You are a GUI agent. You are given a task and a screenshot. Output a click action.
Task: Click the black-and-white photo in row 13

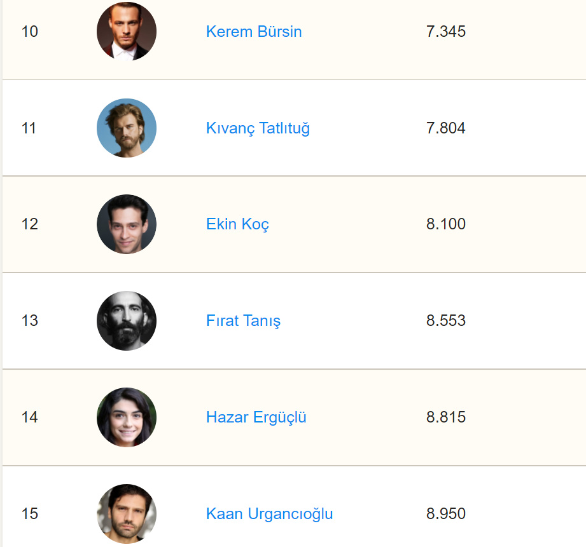click(127, 321)
